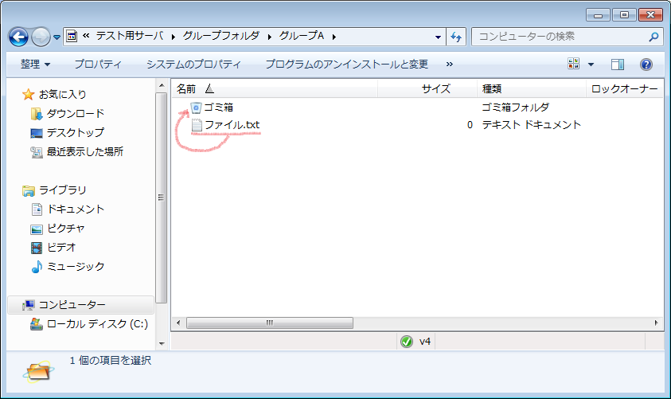Open the ゴミ箱 folder
This screenshot has height=399, width=671.
coord(218,107)
